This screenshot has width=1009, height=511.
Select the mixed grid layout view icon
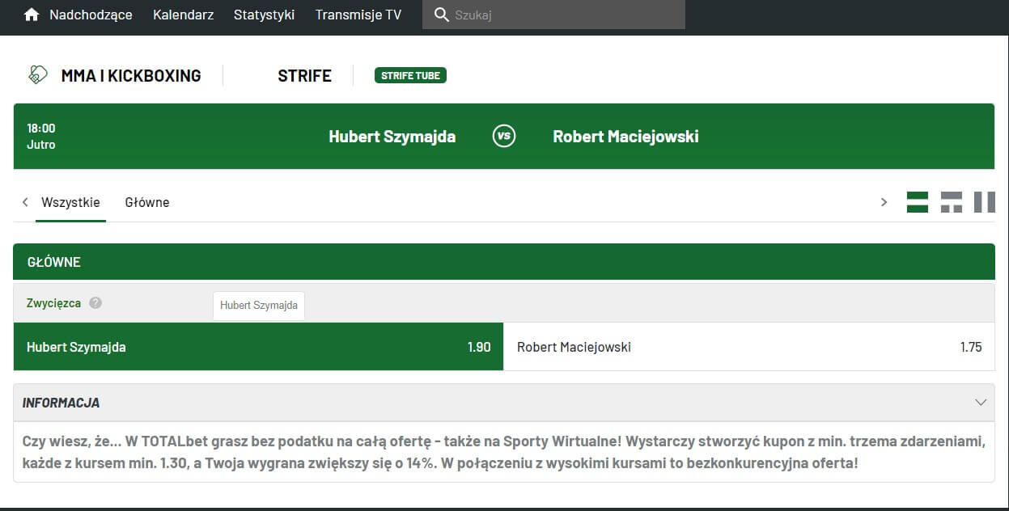tap(951, 202)
